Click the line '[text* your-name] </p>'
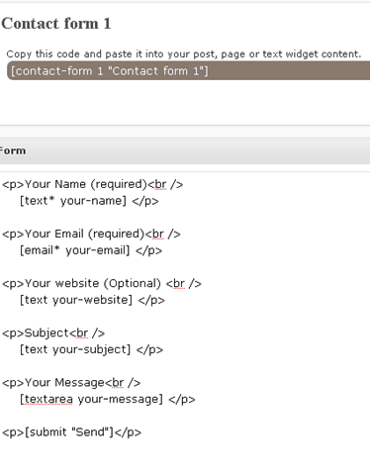 click(89, 201)
